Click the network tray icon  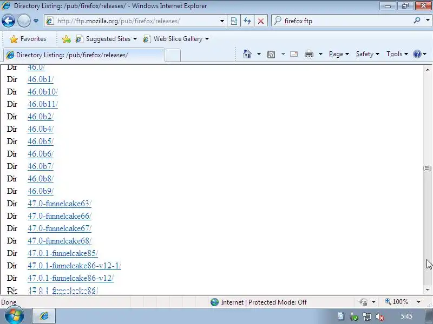click(367, 317)
